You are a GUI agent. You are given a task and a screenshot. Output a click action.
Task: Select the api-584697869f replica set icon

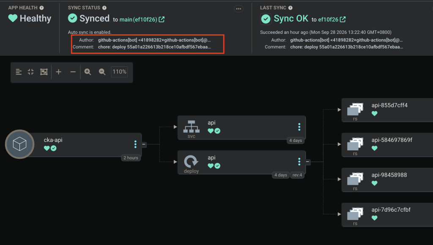[355, 144]
